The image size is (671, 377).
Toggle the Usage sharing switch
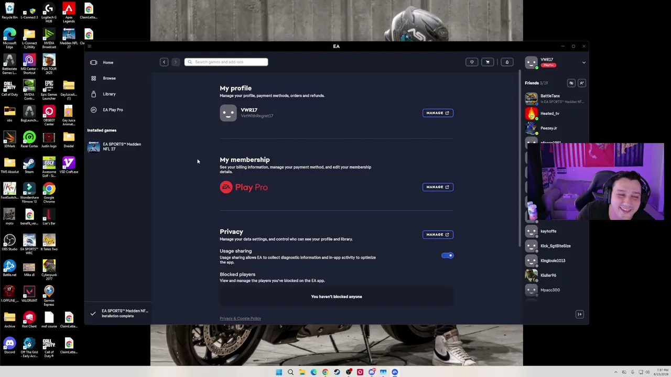click(447, 256)
